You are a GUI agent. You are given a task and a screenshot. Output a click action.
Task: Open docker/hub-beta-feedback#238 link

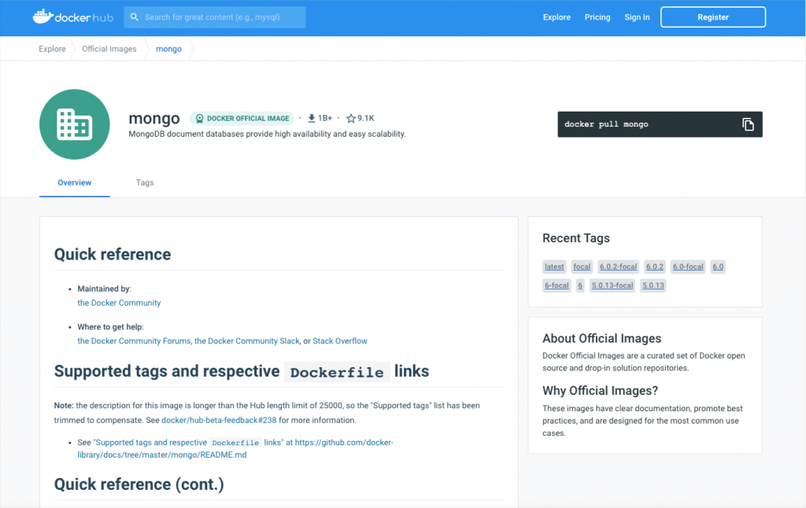[219, 420]
